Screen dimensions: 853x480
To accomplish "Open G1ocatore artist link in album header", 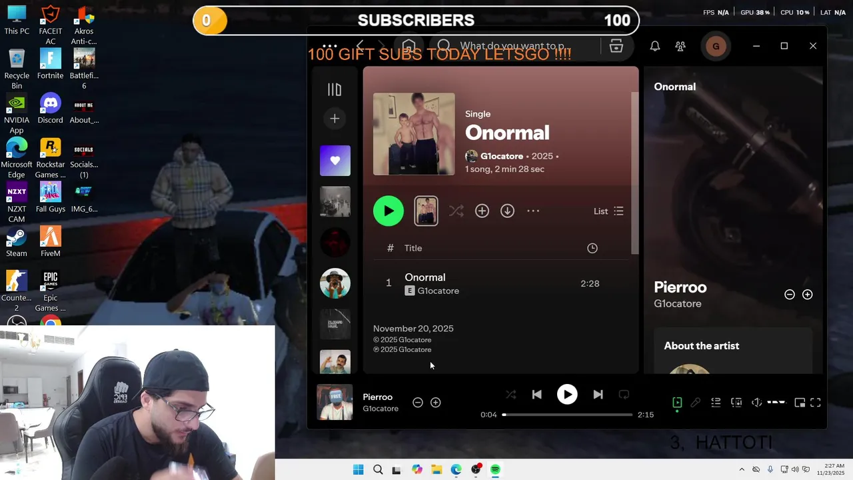I will [502, 156].
